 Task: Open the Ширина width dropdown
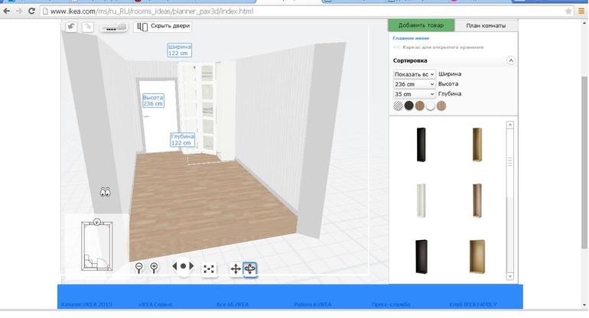tap(414, 74)
